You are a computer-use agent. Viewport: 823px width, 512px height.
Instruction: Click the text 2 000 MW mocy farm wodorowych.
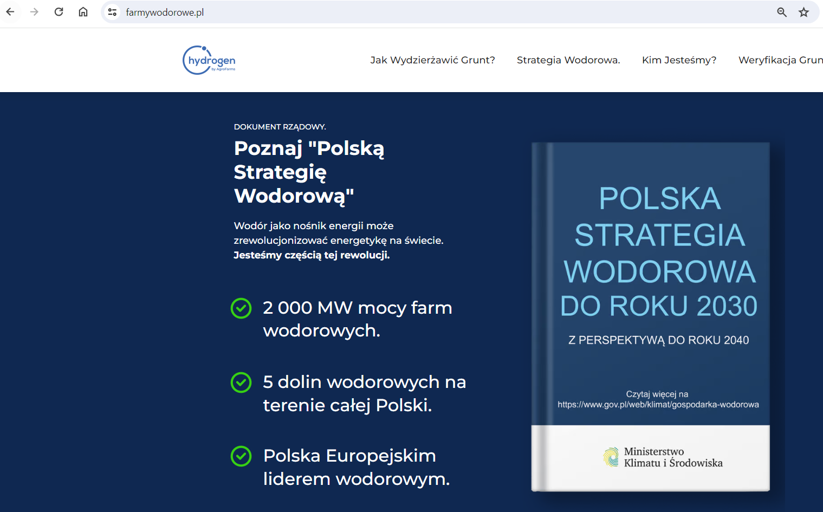(x=358, y=319)
